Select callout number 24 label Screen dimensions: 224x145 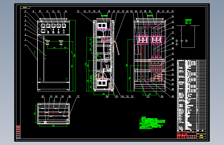(x=127, y=11)
